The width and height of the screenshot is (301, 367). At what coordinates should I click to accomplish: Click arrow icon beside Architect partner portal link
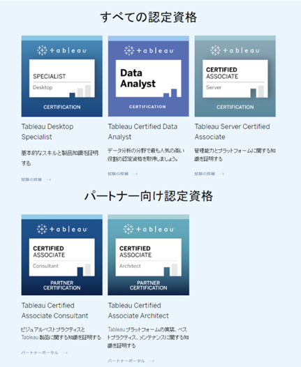pos(152,361)
